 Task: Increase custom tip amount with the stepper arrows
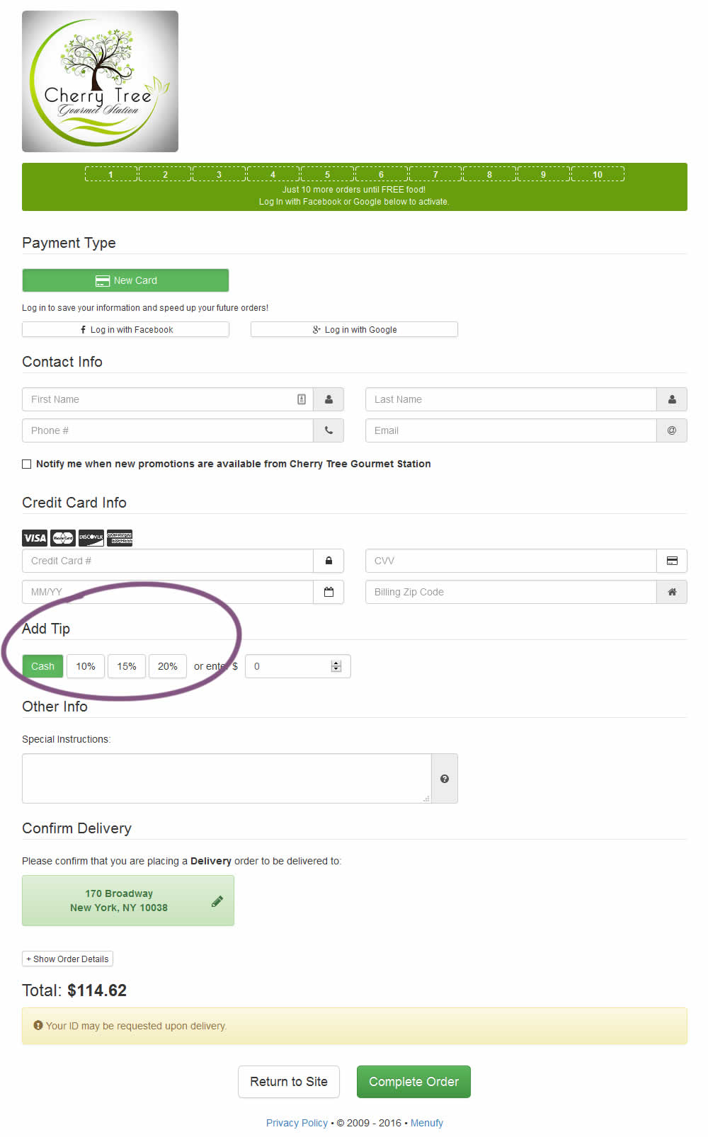336,663
